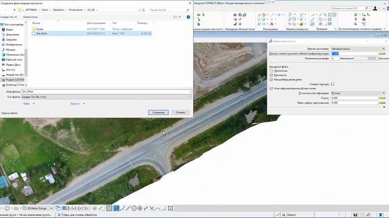Open the Точность классификации dropdown set to Ручная
The image size is (389, 218).
358,93
